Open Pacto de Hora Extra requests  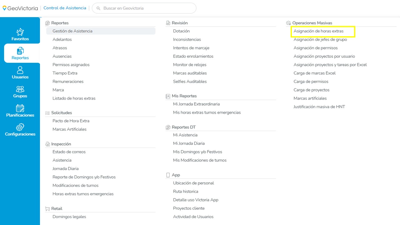pyautogui.click(x=71, y=121)
